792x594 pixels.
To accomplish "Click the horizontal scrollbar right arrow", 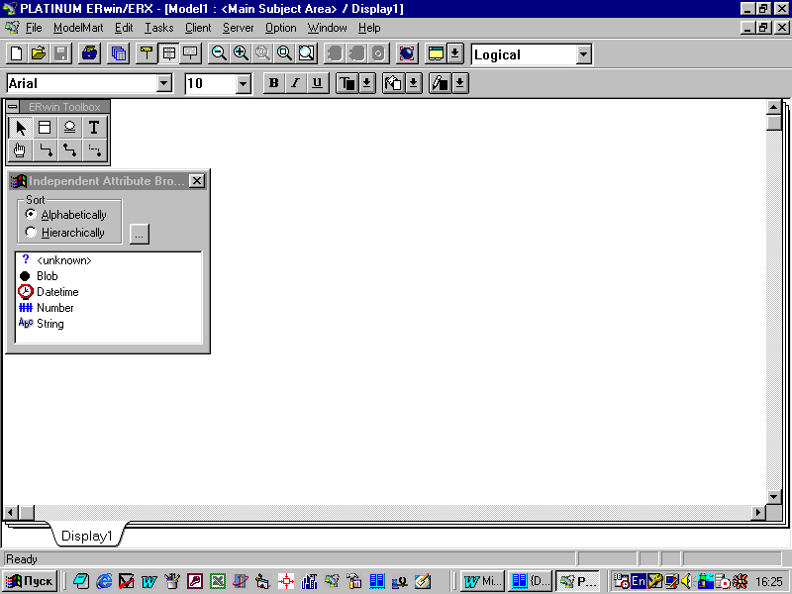I will click(x=757, y=513).
